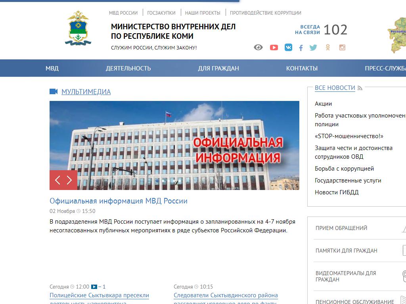Click the Facebook icon in header
406x304 pixels.
[x=301, y=48]
